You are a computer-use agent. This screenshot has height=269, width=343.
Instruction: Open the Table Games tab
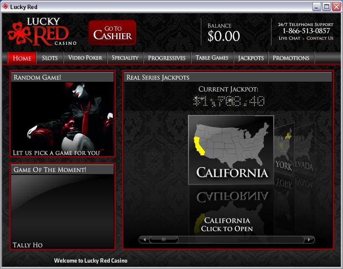(x=212, y=58)
